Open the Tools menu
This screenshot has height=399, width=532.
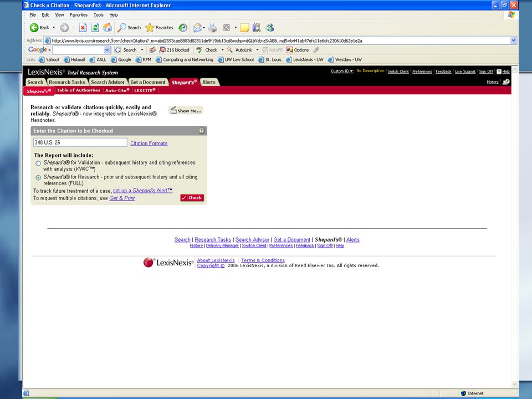click(99, 15)
